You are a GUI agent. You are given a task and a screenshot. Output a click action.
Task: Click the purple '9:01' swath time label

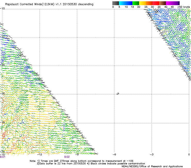[x=3, y=157]
